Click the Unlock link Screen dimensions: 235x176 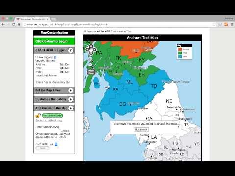click(x=65, y=131)
